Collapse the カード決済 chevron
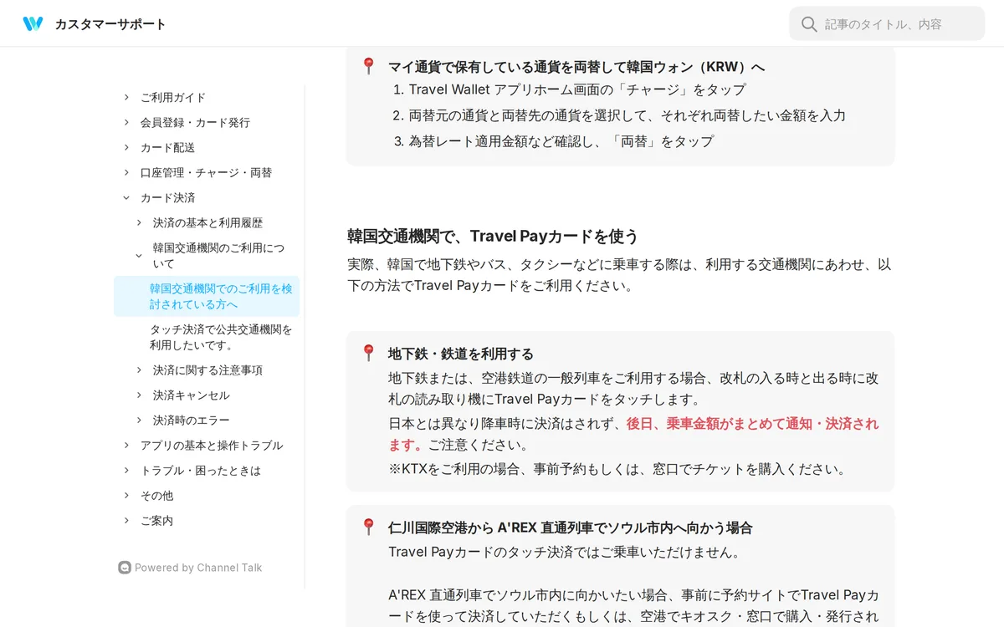 tap(126, 197)
